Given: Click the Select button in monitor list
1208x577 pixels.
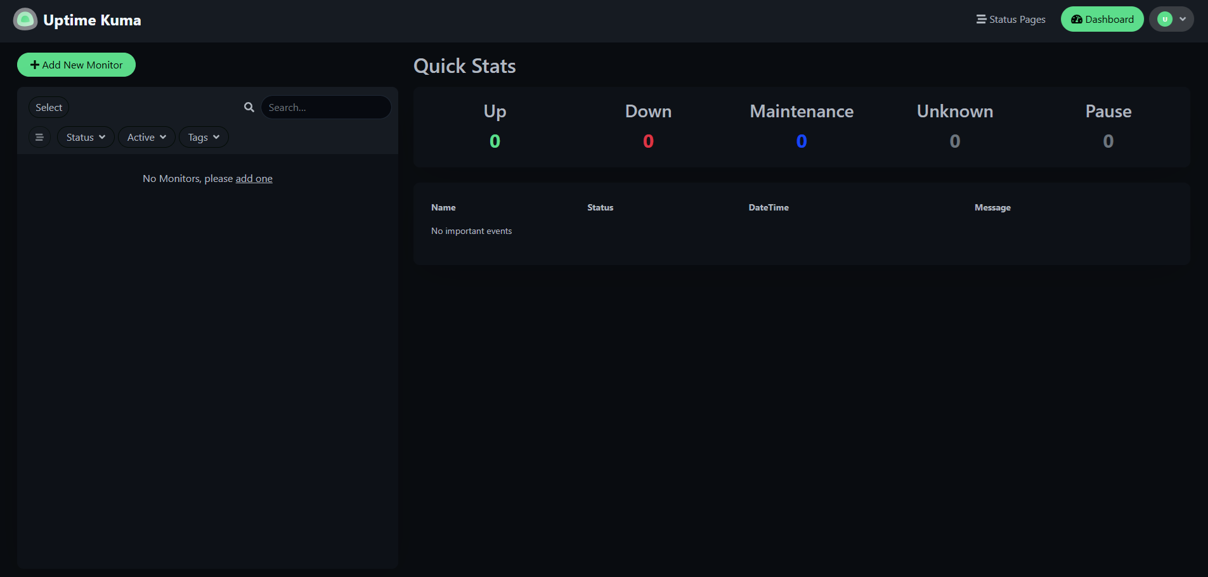Looking at the screenshot, I should pyautogui.click(x=49, y=108).
